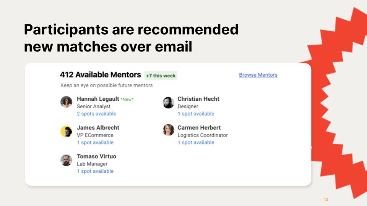This screenshot has height=206, width=367.
Task: Click Christian Hecht's 1 spot available link
Action: (x=196, y=114)
